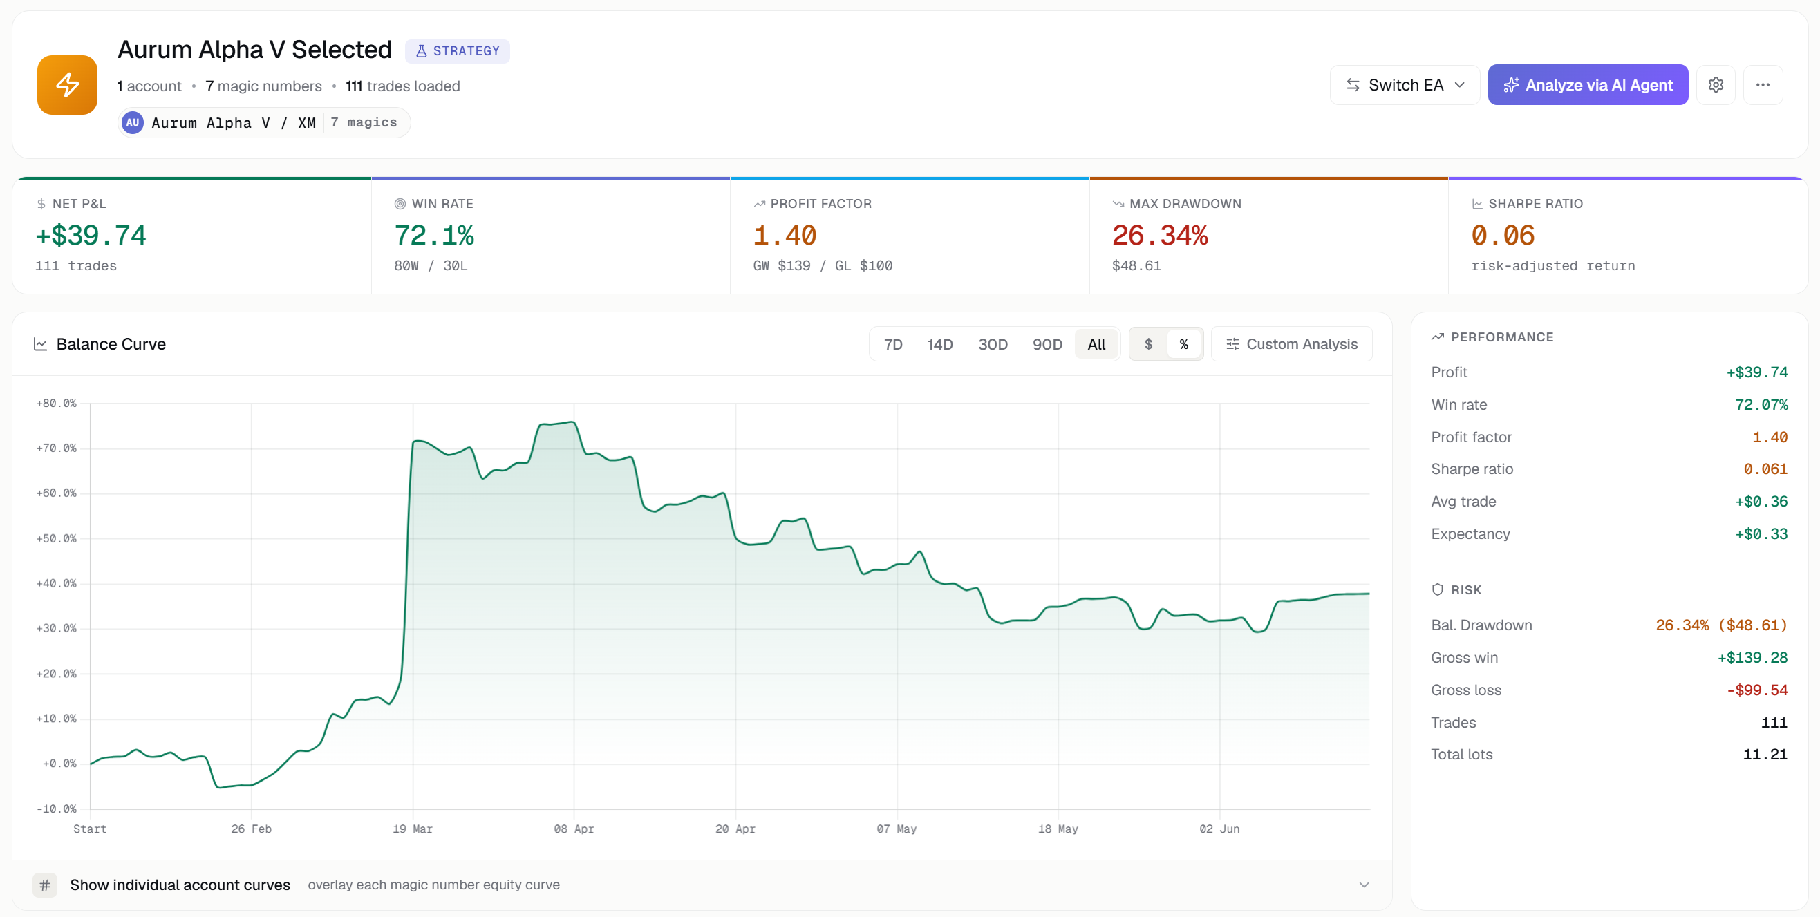Screen dimensions: 1820x917
Task: Select the All time range
Action: [x=1096, y=344]
